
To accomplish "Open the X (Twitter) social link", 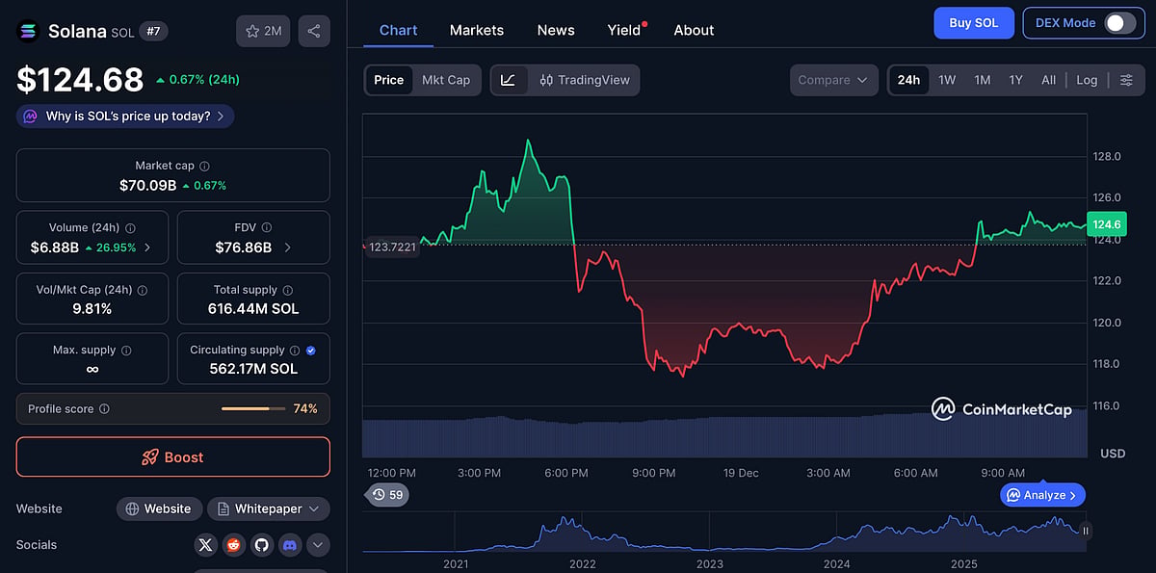I will pos(205,545).
